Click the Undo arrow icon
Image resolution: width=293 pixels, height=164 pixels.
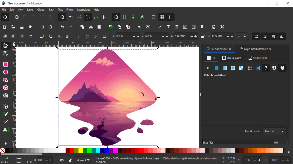coord(62,27)
